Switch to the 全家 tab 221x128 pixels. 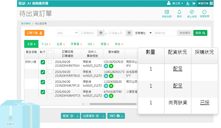pyautogui.click(x=61, y=44)
